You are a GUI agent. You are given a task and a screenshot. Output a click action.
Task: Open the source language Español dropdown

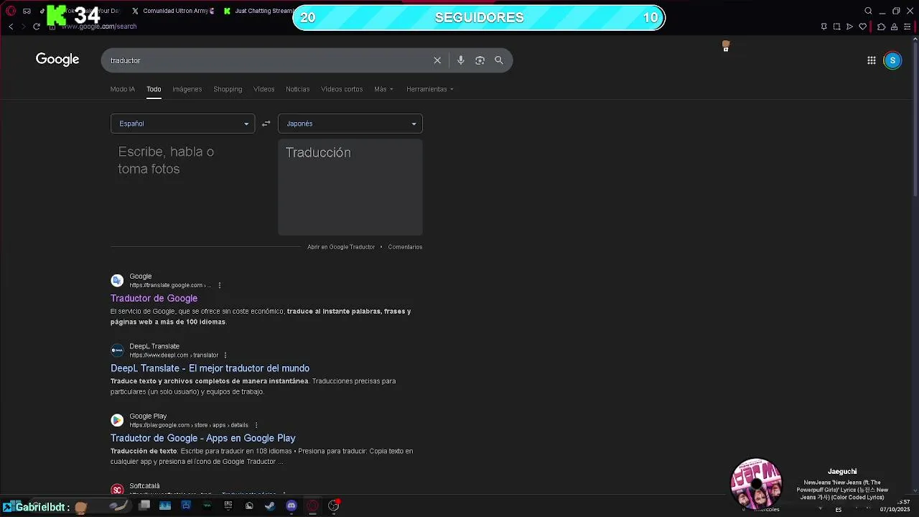182,124
